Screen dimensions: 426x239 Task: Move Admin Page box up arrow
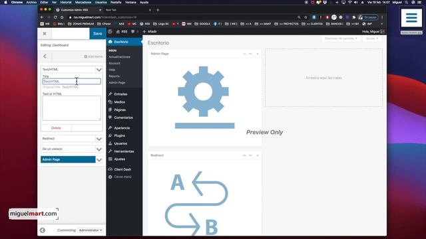tap(244, 54)
